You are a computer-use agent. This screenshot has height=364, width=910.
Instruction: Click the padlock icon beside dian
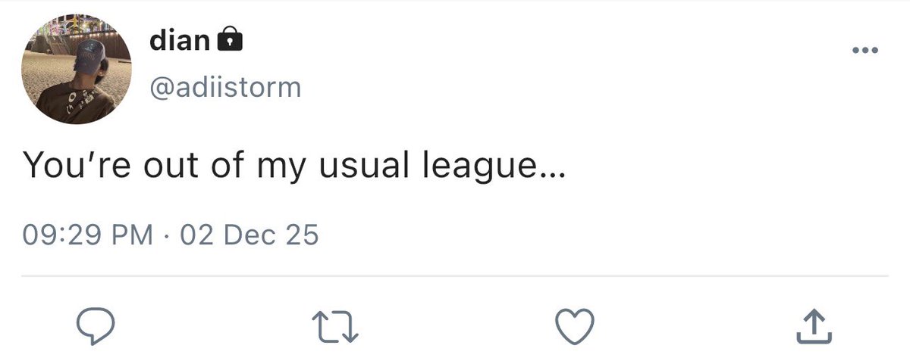[x=229, y=39]
